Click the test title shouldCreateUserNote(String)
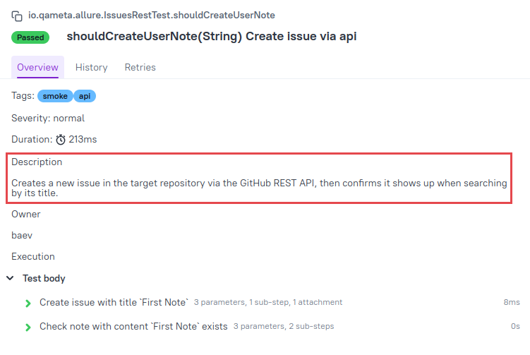The height and width of the screenshot is (355, 530). pyautogui.click(x=154, y=36)
